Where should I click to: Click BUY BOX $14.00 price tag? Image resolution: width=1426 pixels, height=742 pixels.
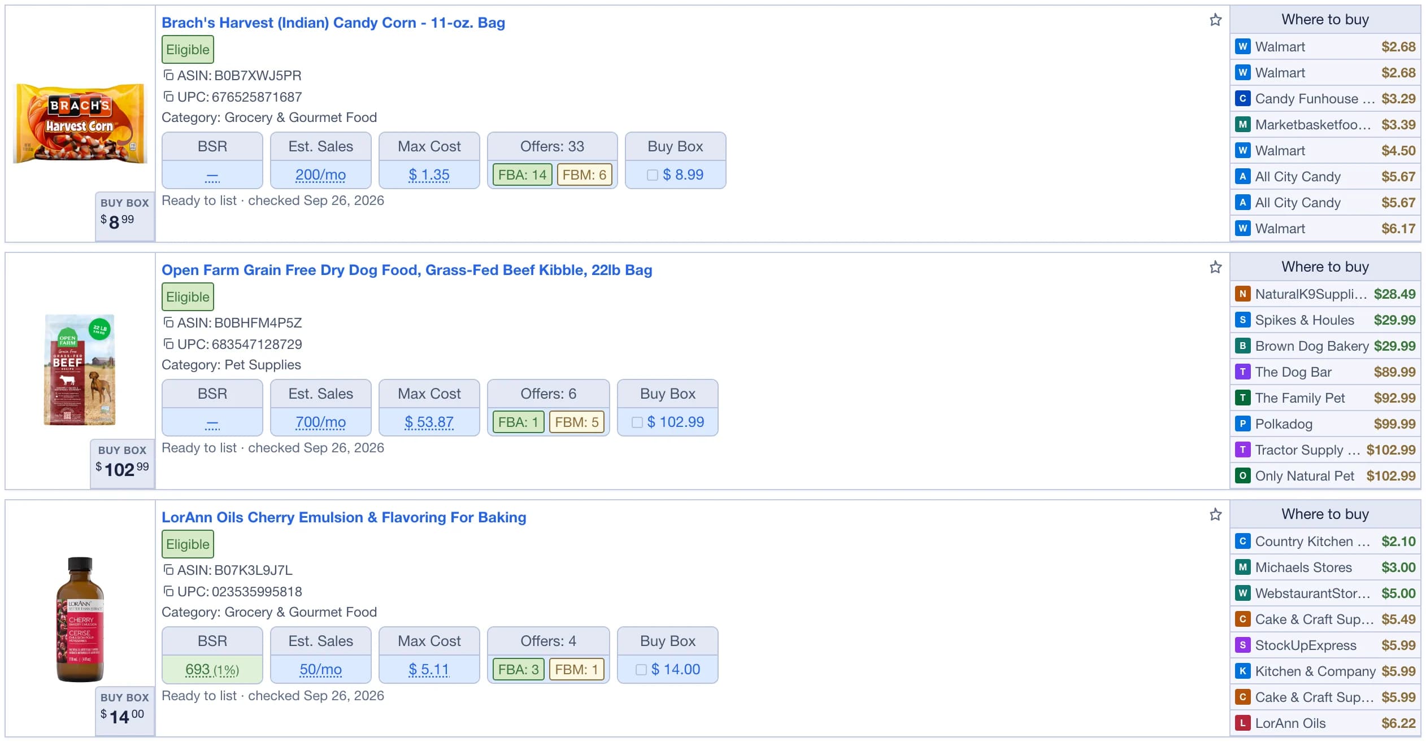(124, 711)
